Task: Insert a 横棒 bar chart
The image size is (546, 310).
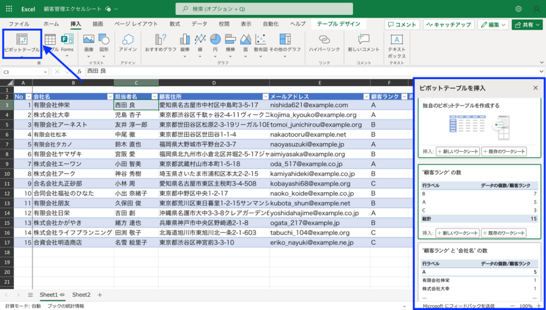Action: [230, 39]
